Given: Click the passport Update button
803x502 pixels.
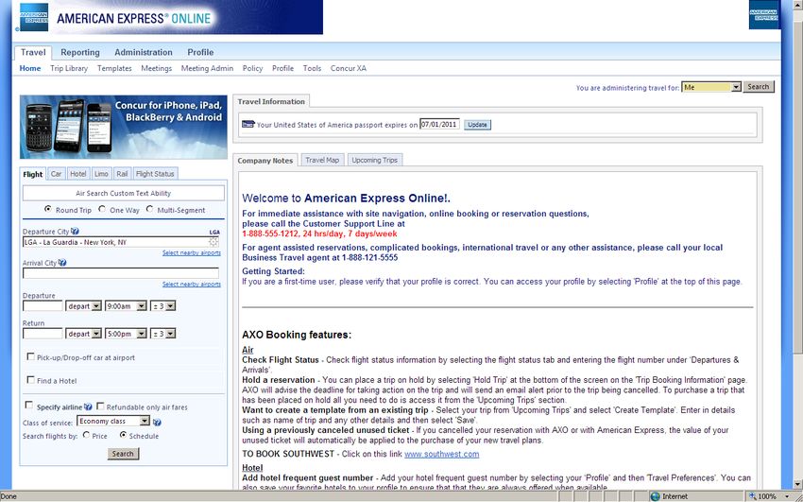Looking at the screenshot, I should pyautogui.click(x=477, y=125).
